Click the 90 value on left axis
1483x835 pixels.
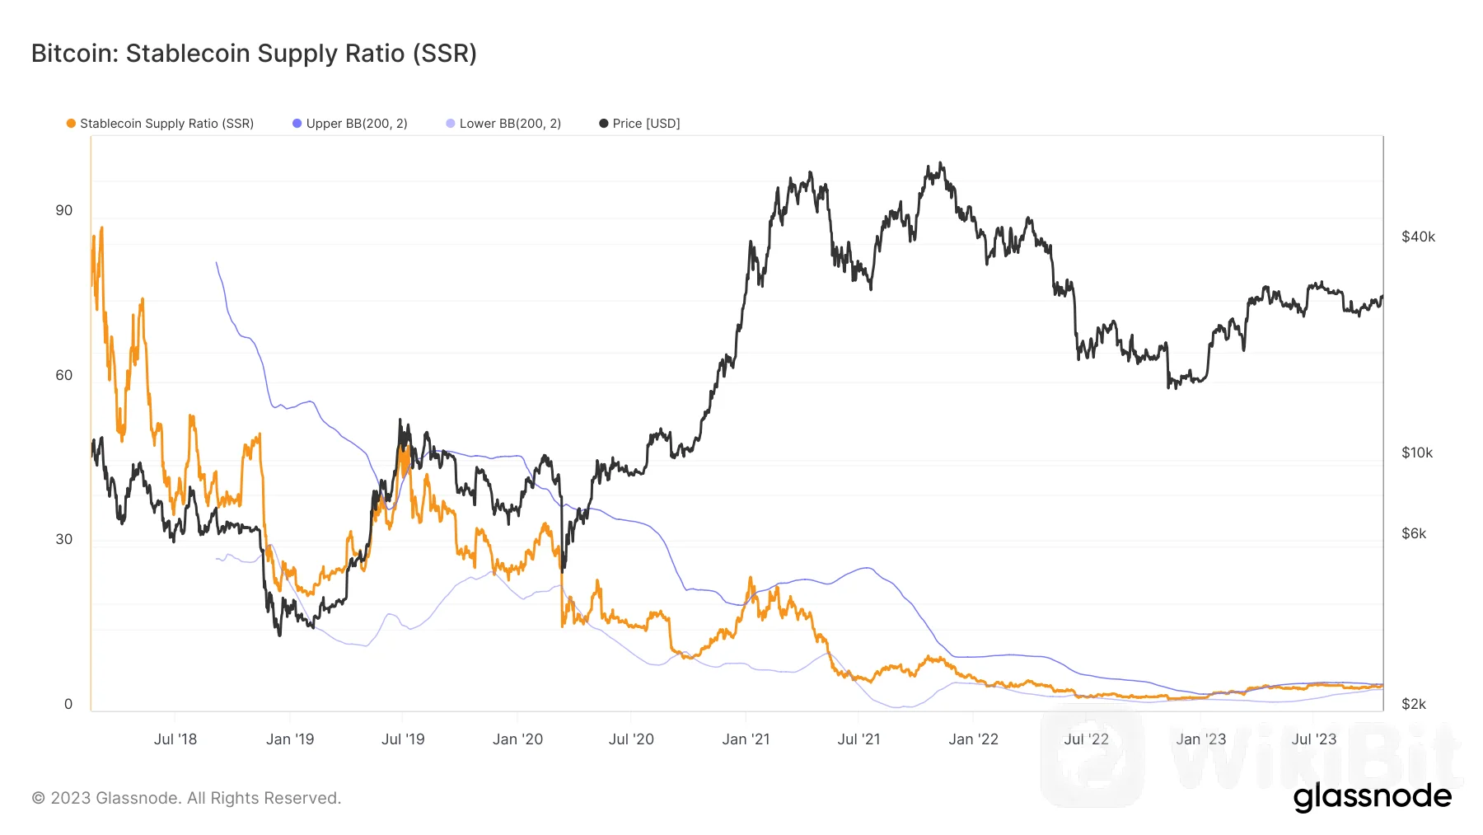pyautogui.click(x=64, y=210)
